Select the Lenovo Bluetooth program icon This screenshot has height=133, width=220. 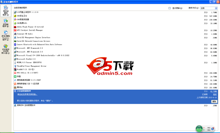[x=15, y=45]
